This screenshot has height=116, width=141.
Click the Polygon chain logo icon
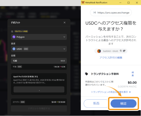click(14, 37)
